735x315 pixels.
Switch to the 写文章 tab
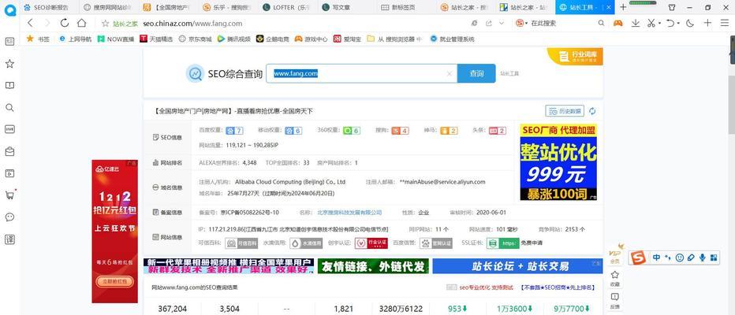click(346, 7)
